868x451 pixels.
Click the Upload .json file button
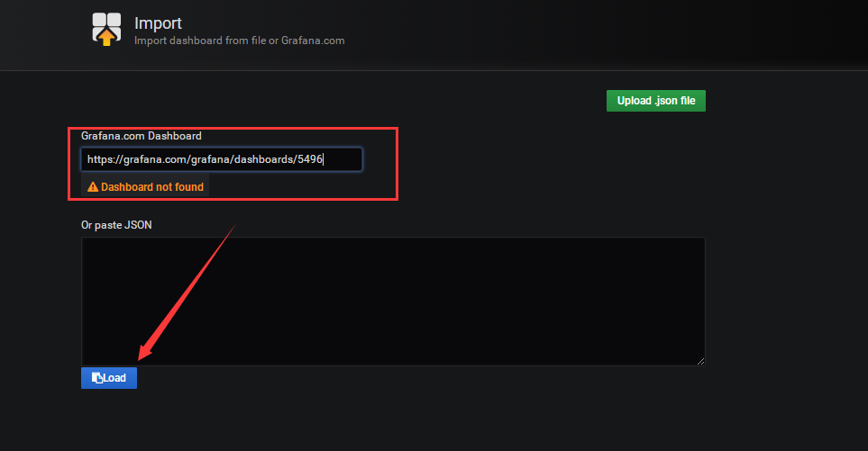656,101
